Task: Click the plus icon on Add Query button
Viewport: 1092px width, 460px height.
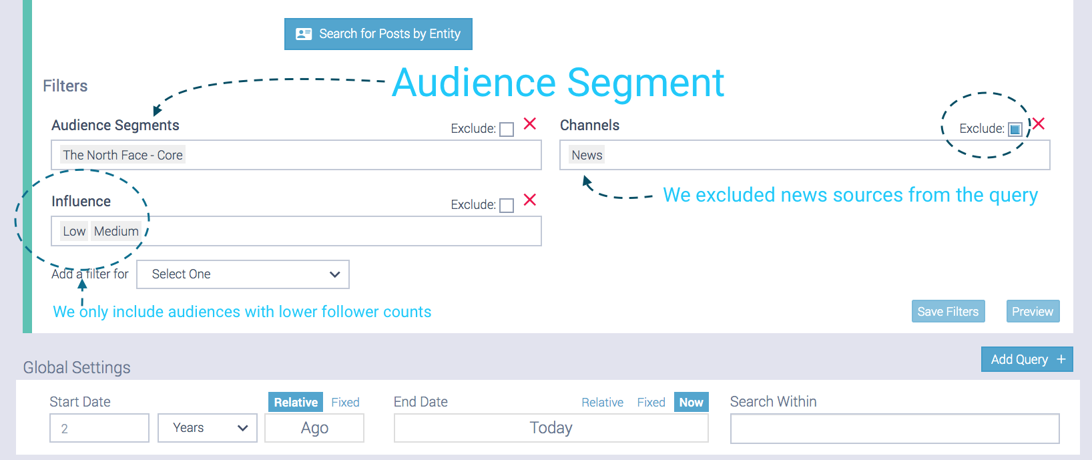Action: click(x=1061, y=359)
